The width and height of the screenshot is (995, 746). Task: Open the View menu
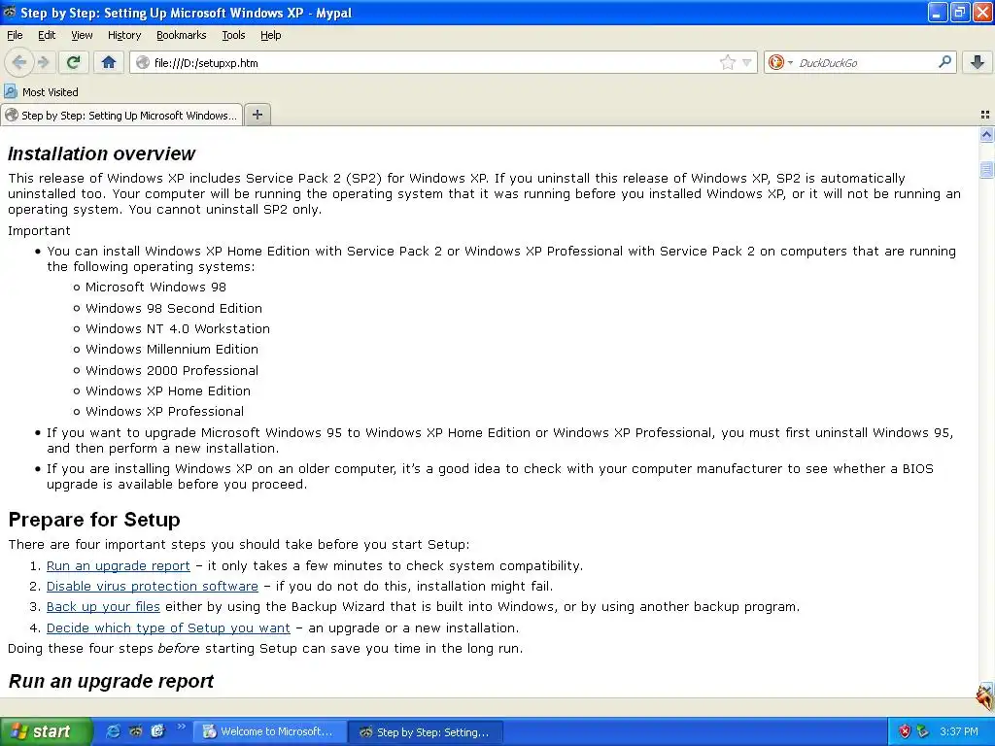(x=82, y=35)
